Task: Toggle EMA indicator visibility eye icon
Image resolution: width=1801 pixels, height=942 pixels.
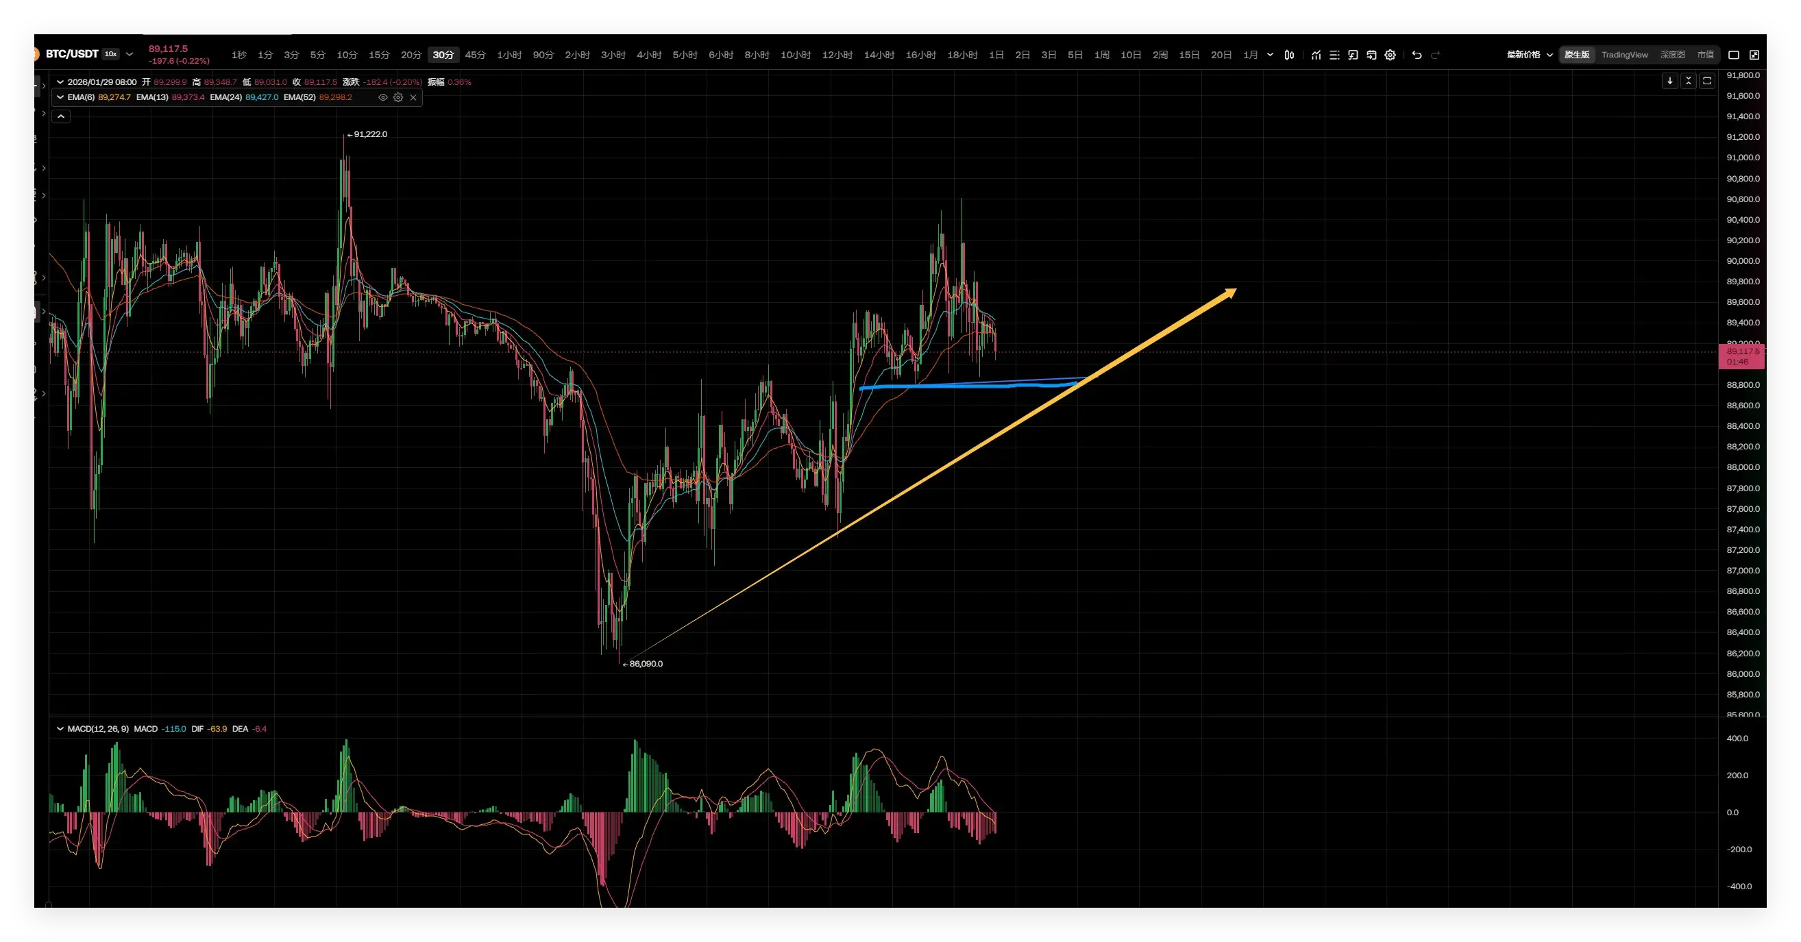Action: point(382,97)
